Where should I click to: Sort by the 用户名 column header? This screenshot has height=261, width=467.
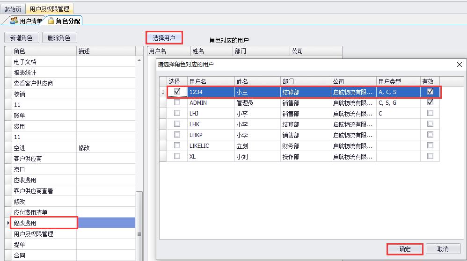coord(197,81)
